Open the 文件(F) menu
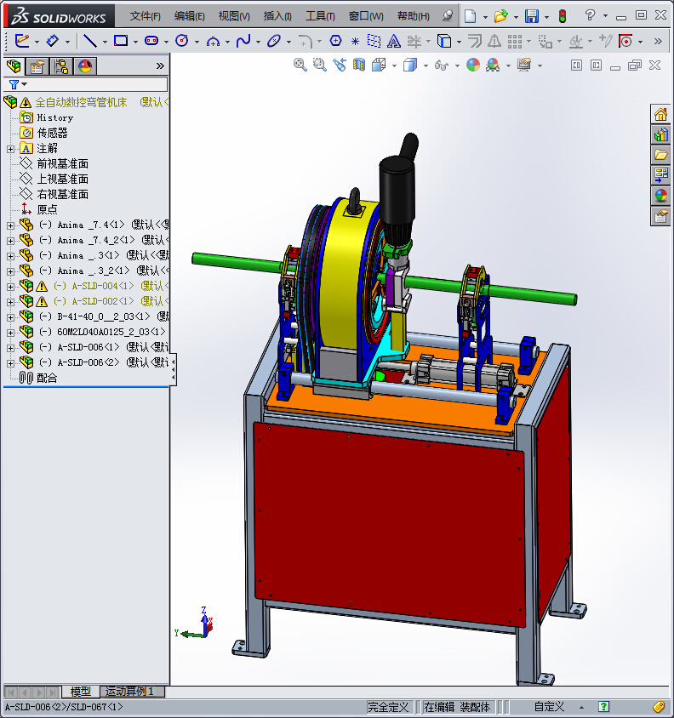 point(145,16)
